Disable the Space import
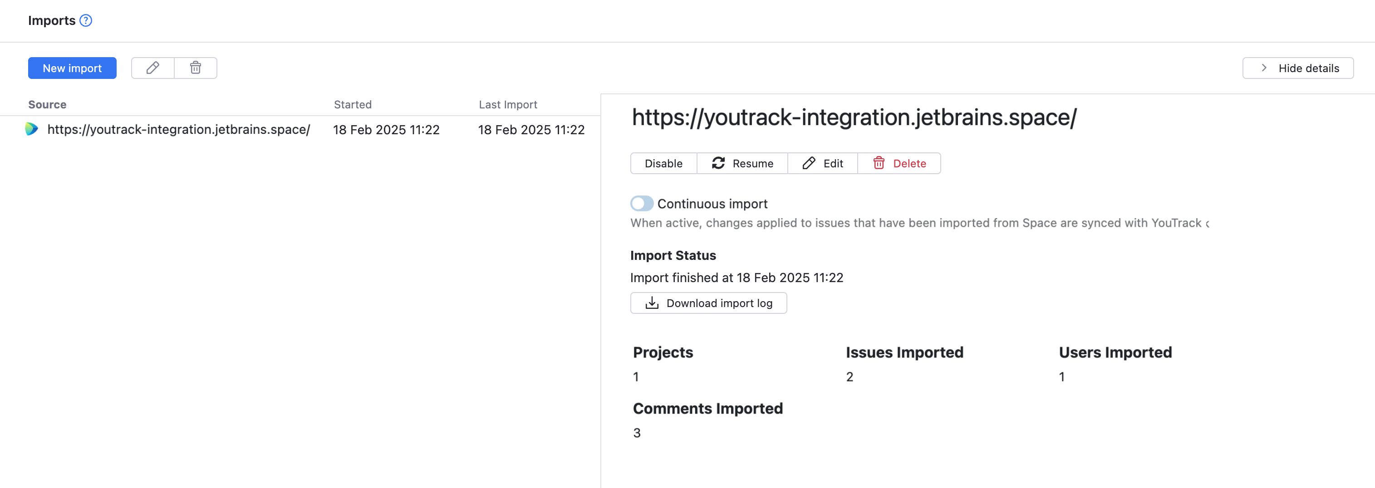 pos(663,163)
